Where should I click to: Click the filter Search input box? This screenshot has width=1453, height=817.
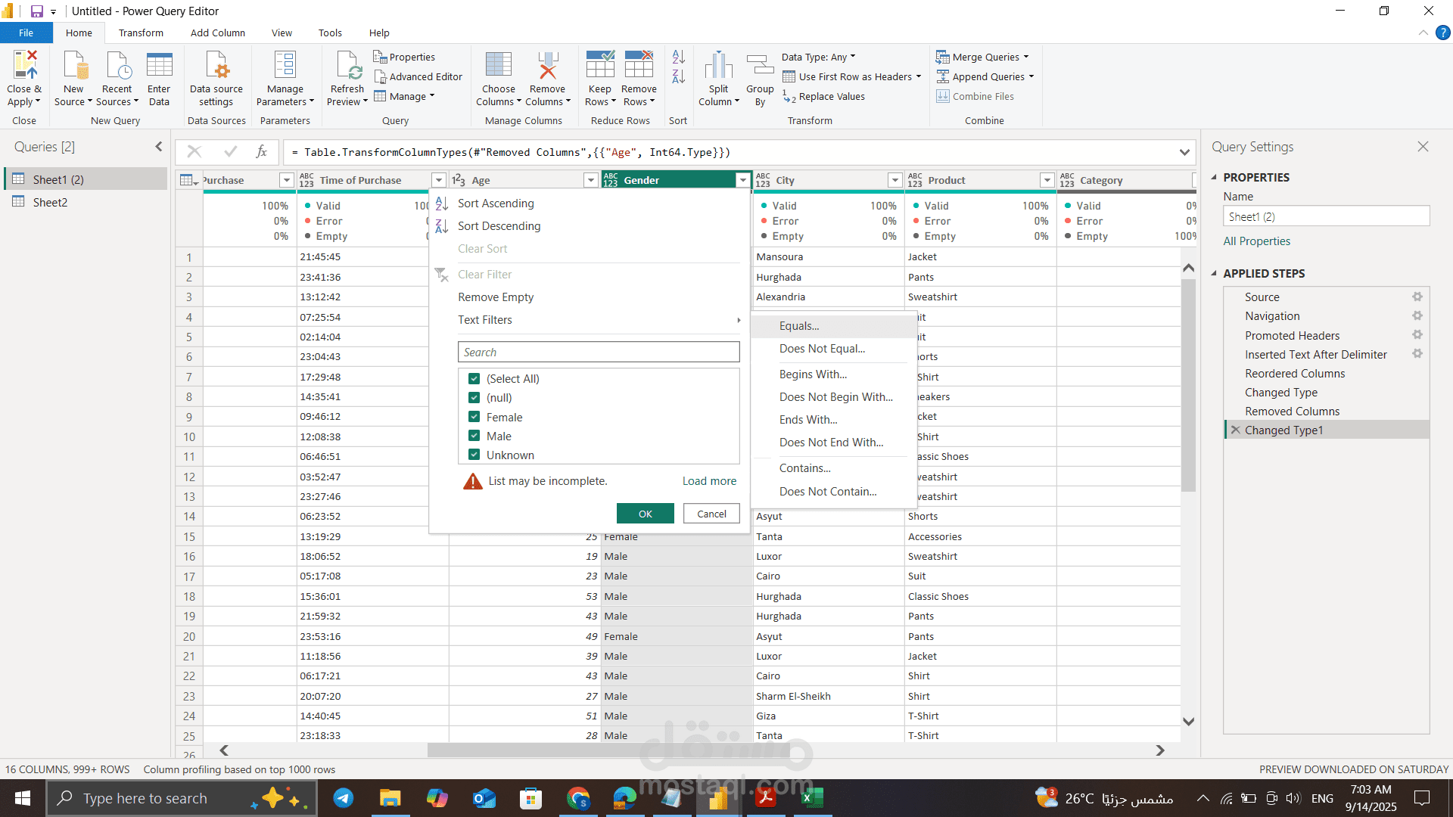[598, 353]
